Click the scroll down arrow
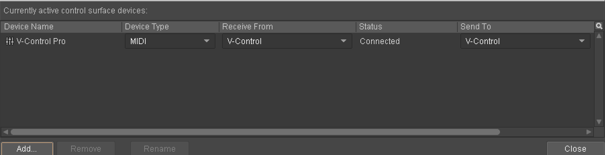 click(x=599, y=122)
